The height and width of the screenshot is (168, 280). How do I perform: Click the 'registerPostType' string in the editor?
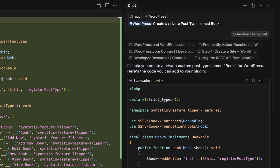[44, 90]
